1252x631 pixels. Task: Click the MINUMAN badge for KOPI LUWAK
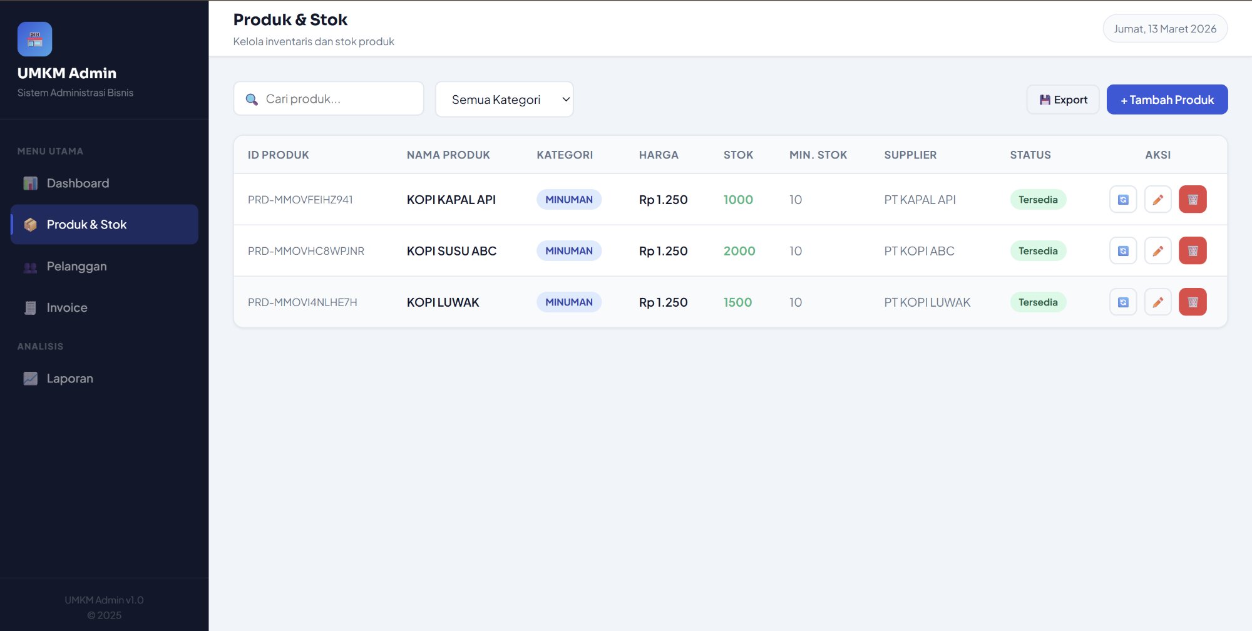[568, 302]
